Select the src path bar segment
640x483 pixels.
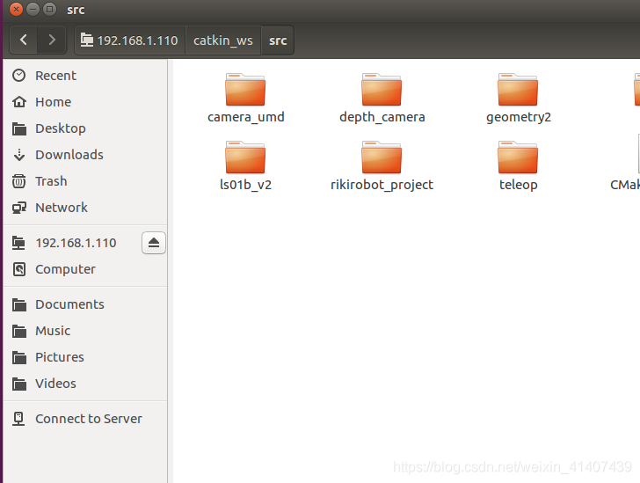(x=278, y=40)
